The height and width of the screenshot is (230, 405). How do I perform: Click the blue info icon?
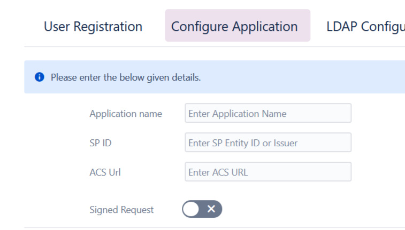(x=39, y=77)
